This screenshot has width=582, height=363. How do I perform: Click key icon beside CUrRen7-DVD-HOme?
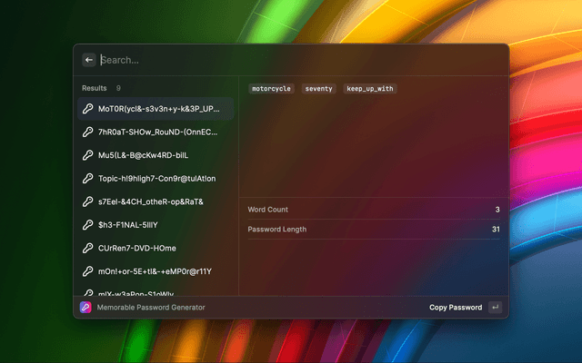(x=88, y=248)
